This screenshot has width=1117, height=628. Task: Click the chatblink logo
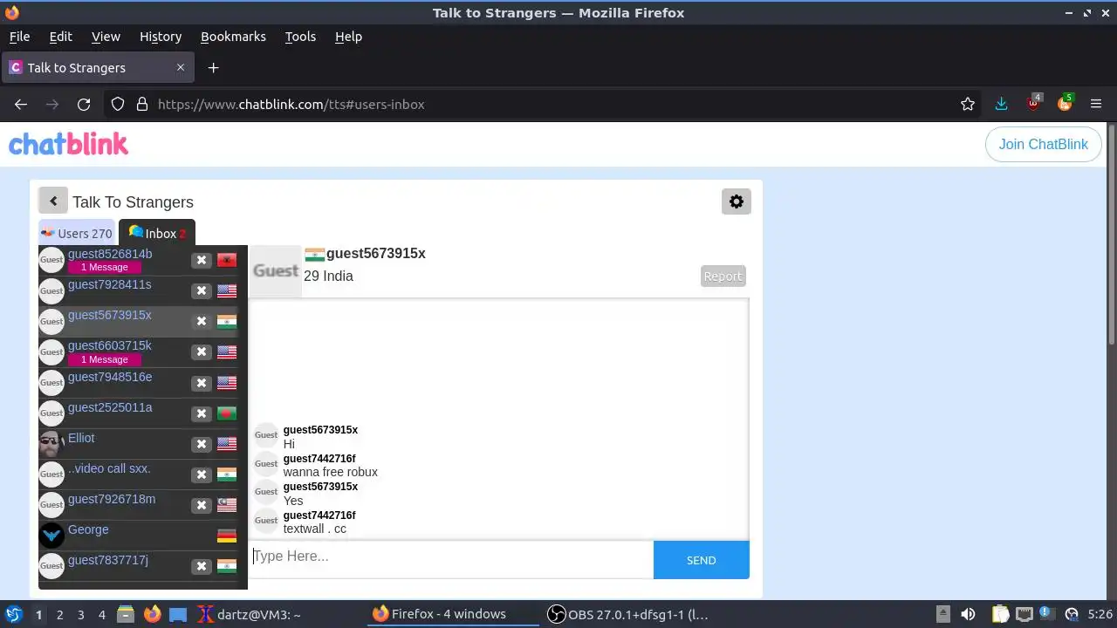68,144
